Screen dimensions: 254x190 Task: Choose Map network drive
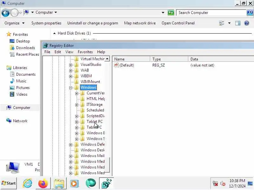click(140, 23)
